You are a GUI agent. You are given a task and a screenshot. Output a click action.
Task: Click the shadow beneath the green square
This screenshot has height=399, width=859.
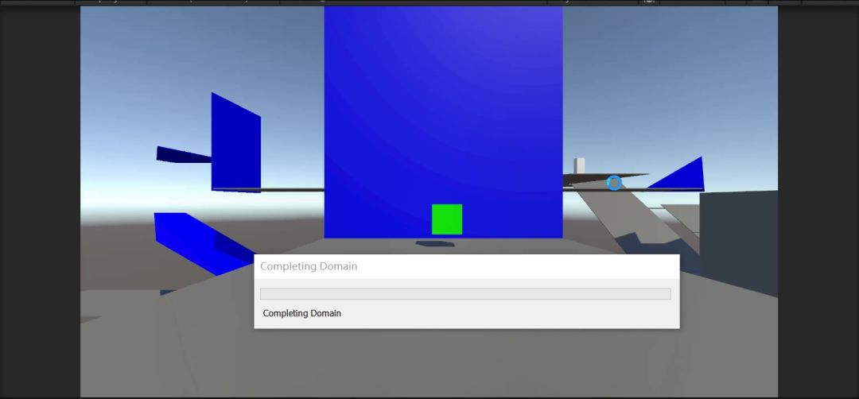[x=434, y=242]
